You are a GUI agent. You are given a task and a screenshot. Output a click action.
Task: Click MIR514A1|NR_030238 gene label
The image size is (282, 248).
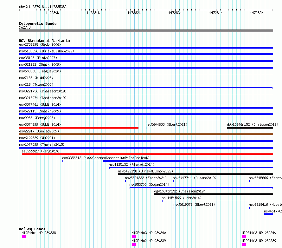(x=39, y=233)
